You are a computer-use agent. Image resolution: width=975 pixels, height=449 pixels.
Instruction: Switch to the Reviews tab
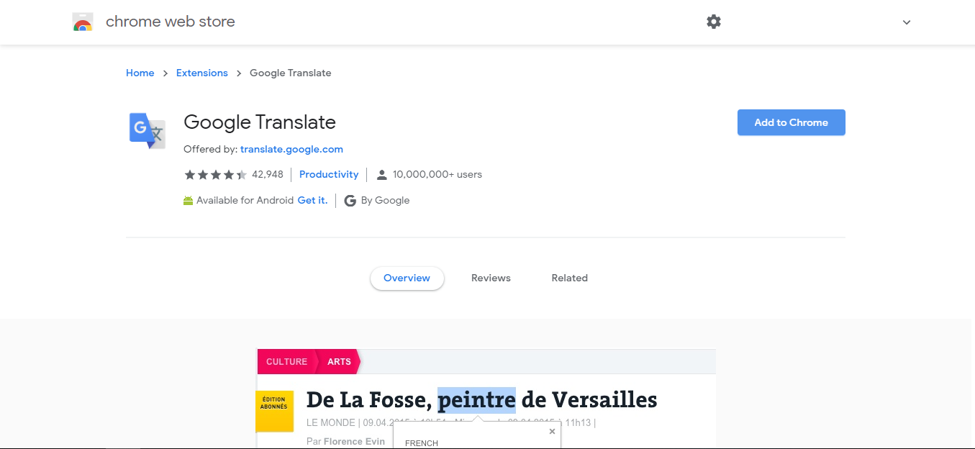tap(491, 278)
